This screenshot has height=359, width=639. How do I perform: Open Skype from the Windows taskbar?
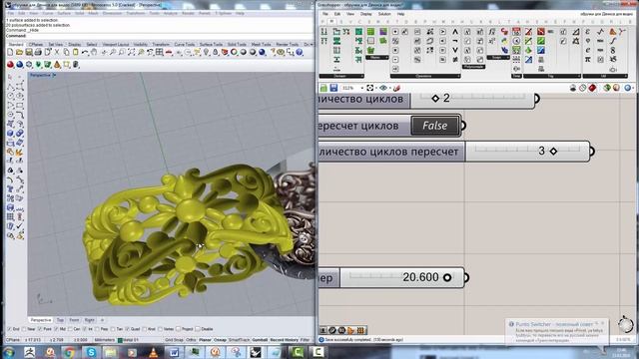(91, 352)
